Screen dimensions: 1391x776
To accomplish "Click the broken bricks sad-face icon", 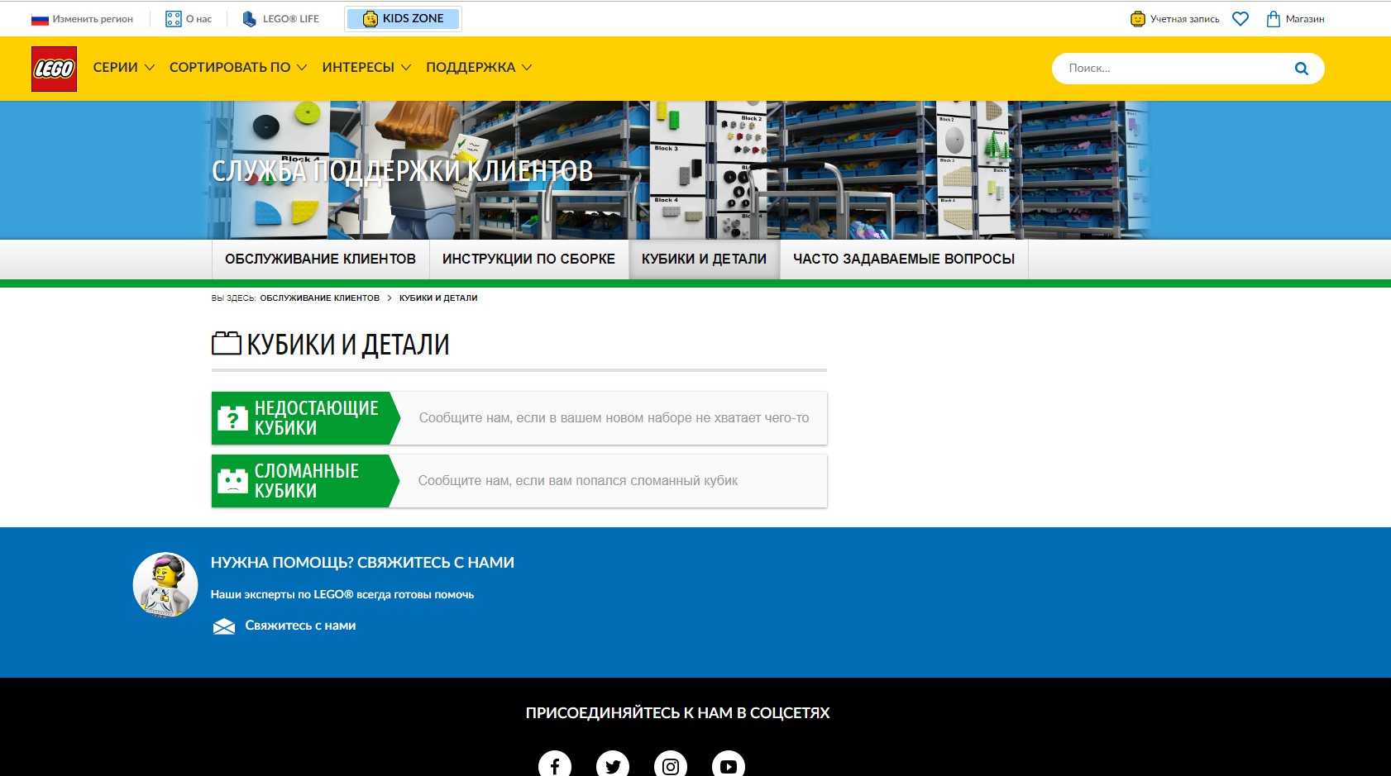I will point(232,481).
